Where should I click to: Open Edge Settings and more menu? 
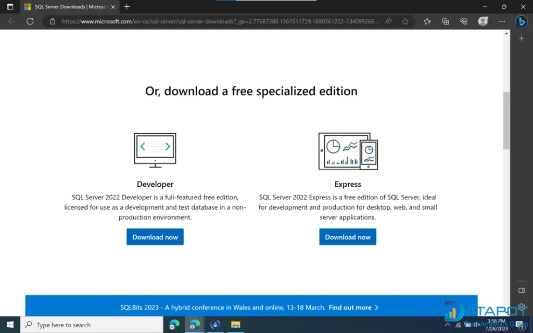pyautogui.click(x=502, y=21)
